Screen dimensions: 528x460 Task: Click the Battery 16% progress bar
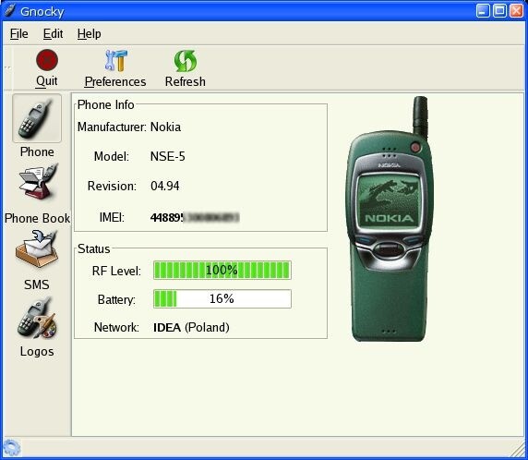tap(222, 298)
